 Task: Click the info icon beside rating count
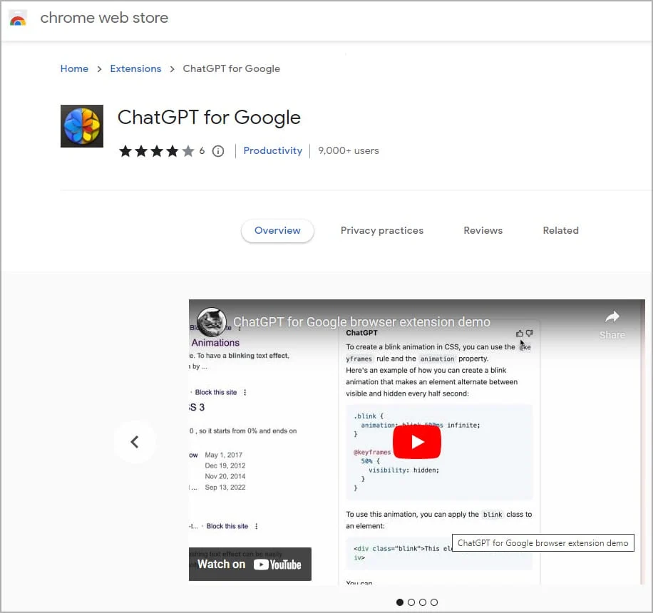click(218, 151)
